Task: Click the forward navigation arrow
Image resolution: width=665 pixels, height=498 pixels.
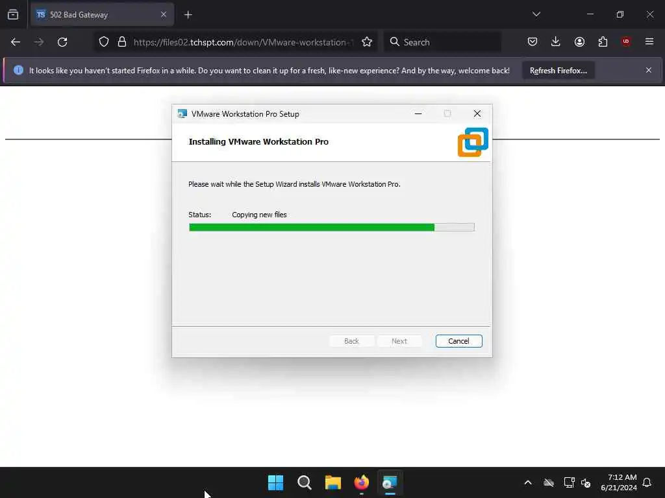Action: (x=38, y=42)
